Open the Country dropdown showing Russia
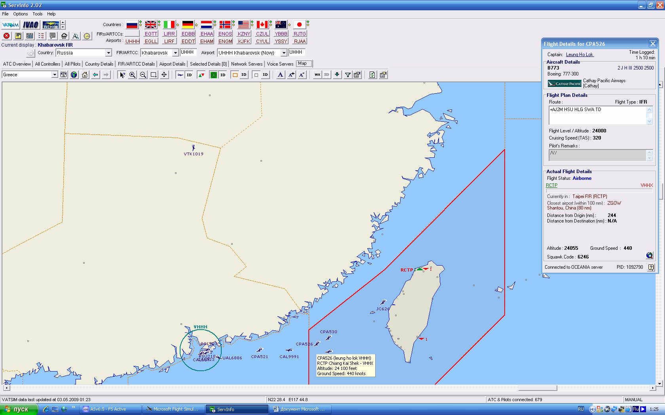The image size is (665, 415). click(x=108, y=53)
